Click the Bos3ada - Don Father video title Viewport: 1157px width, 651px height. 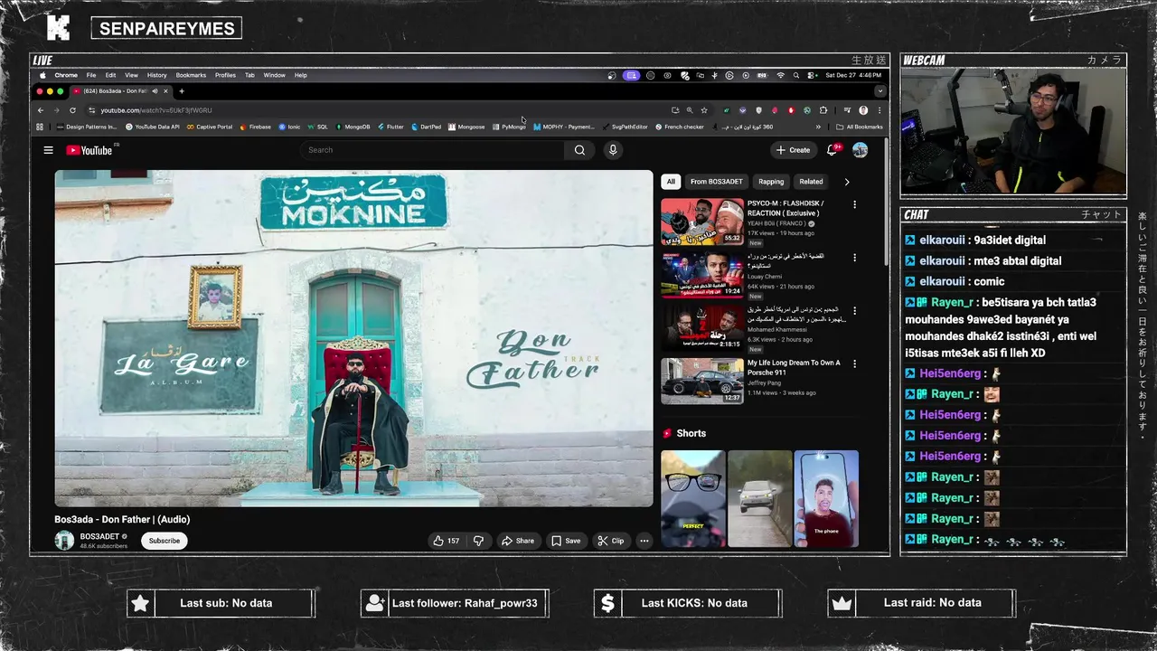point(122,519)
